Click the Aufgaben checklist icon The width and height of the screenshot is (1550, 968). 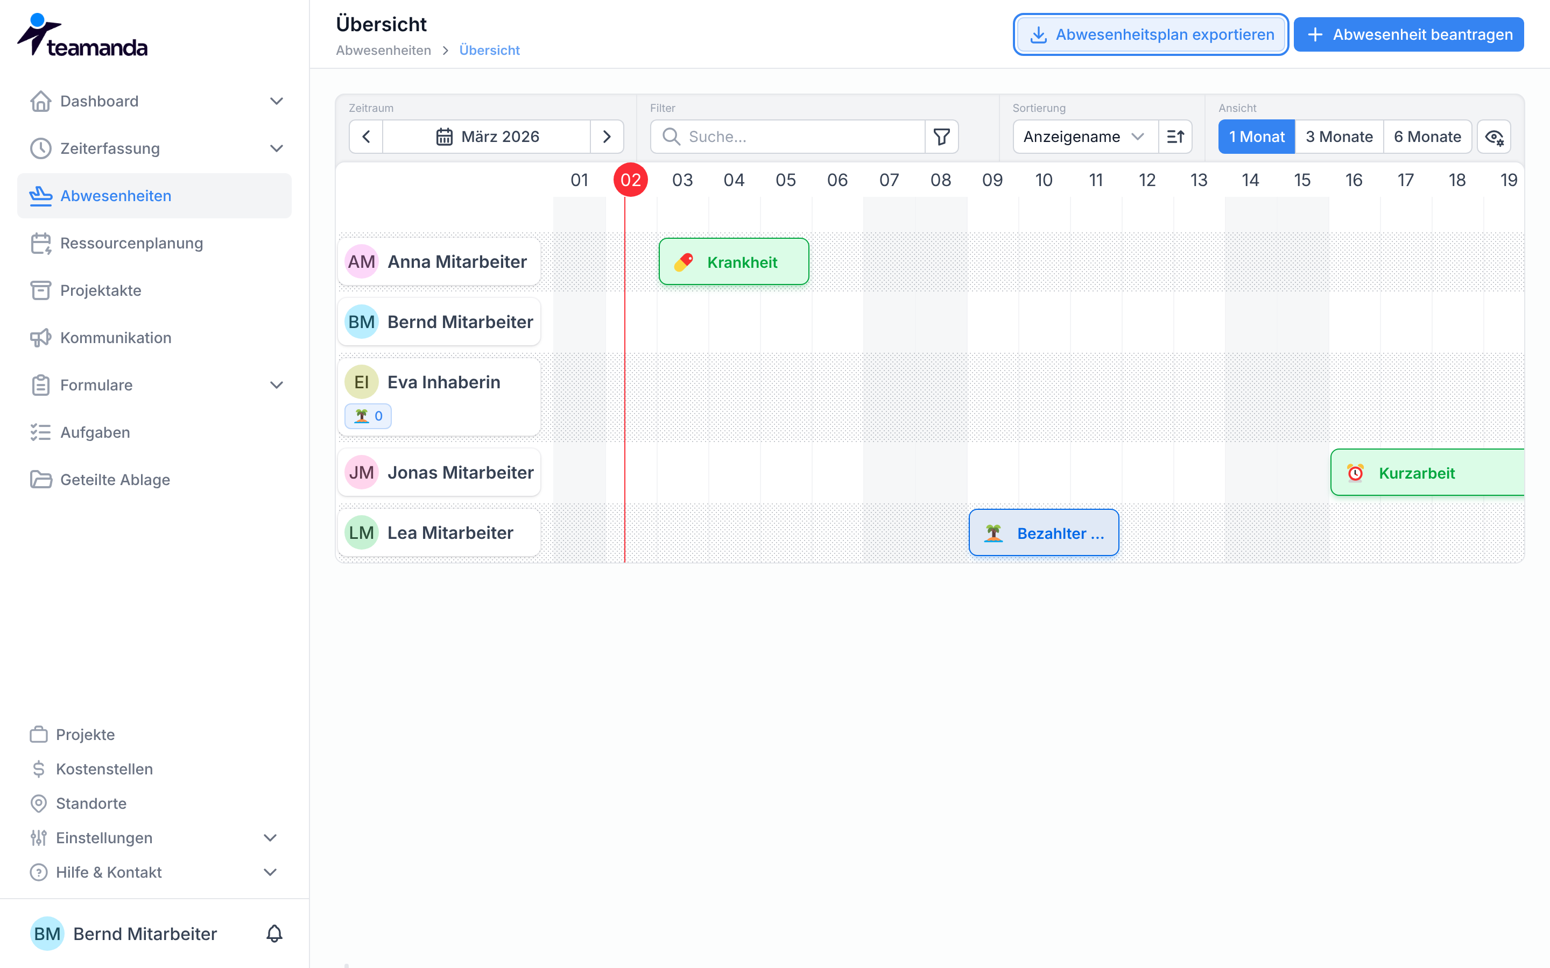pos(40,433)
